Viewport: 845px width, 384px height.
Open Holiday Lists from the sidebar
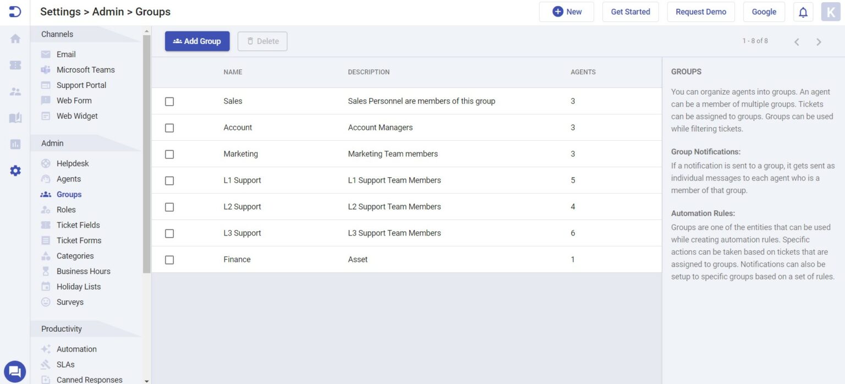tap(78, 286)
